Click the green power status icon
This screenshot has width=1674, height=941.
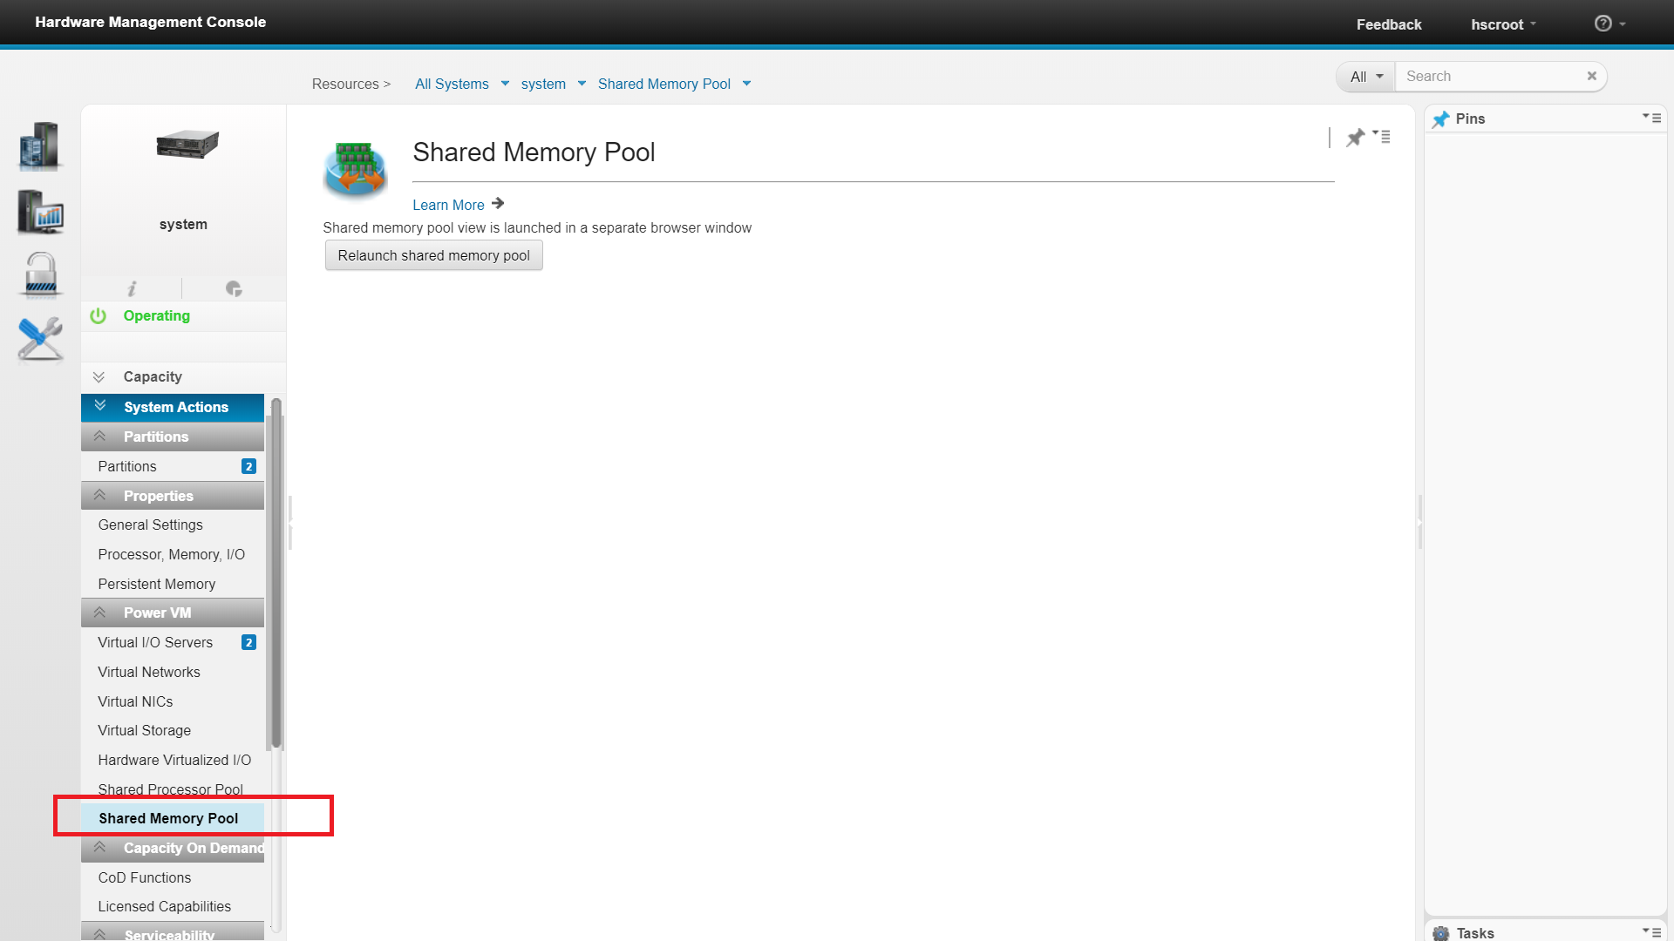[x=98, y=315]
